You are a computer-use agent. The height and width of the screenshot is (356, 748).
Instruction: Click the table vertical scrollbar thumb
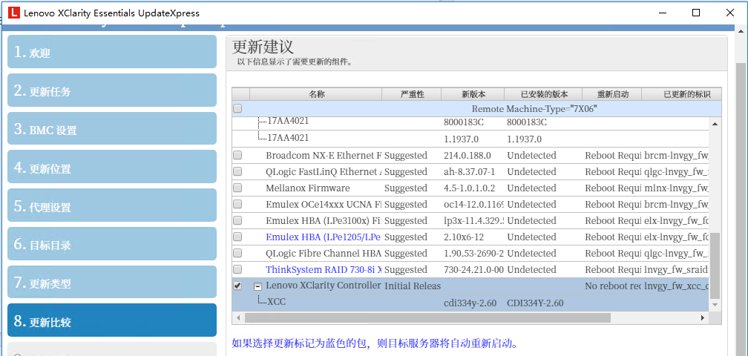(x=715, y=266)
